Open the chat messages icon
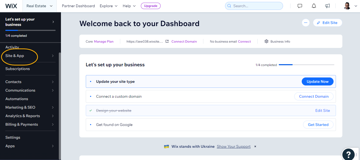 pos(300,6)
